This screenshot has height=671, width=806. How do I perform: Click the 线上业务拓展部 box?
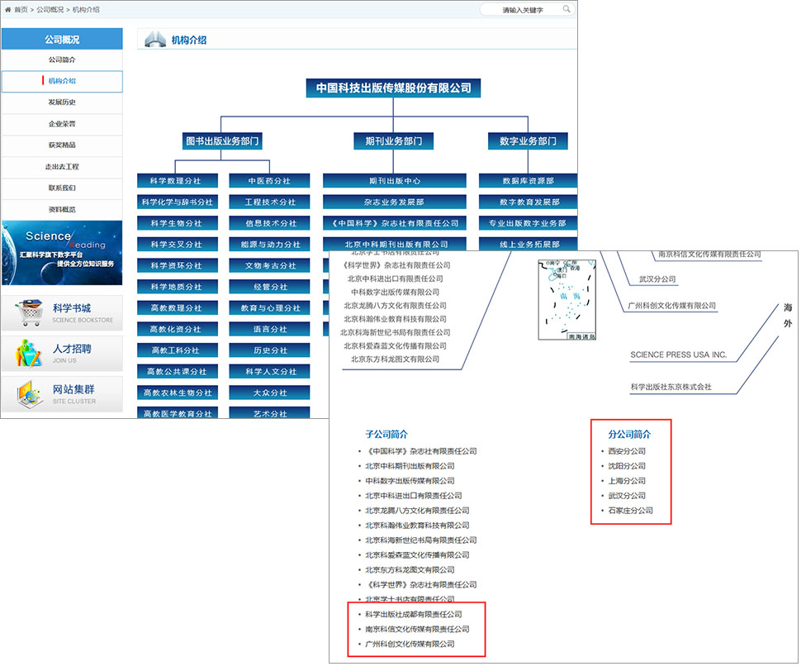528,245
